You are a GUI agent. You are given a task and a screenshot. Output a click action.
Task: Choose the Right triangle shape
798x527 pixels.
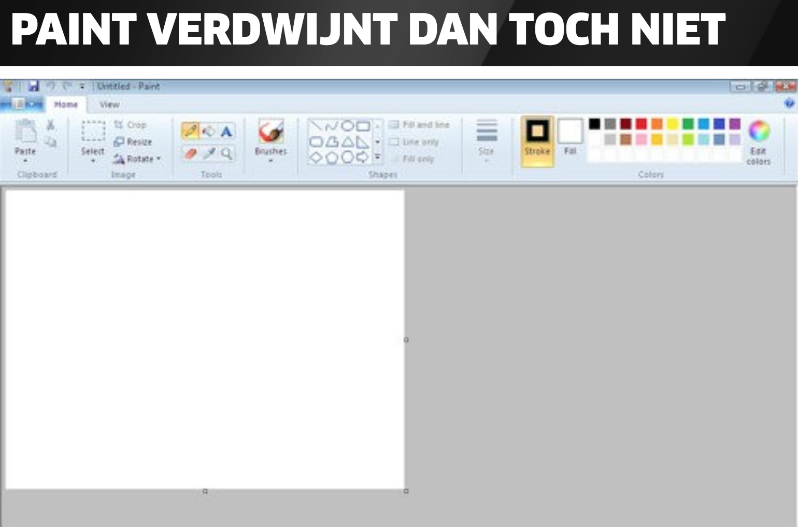[363, 141]
